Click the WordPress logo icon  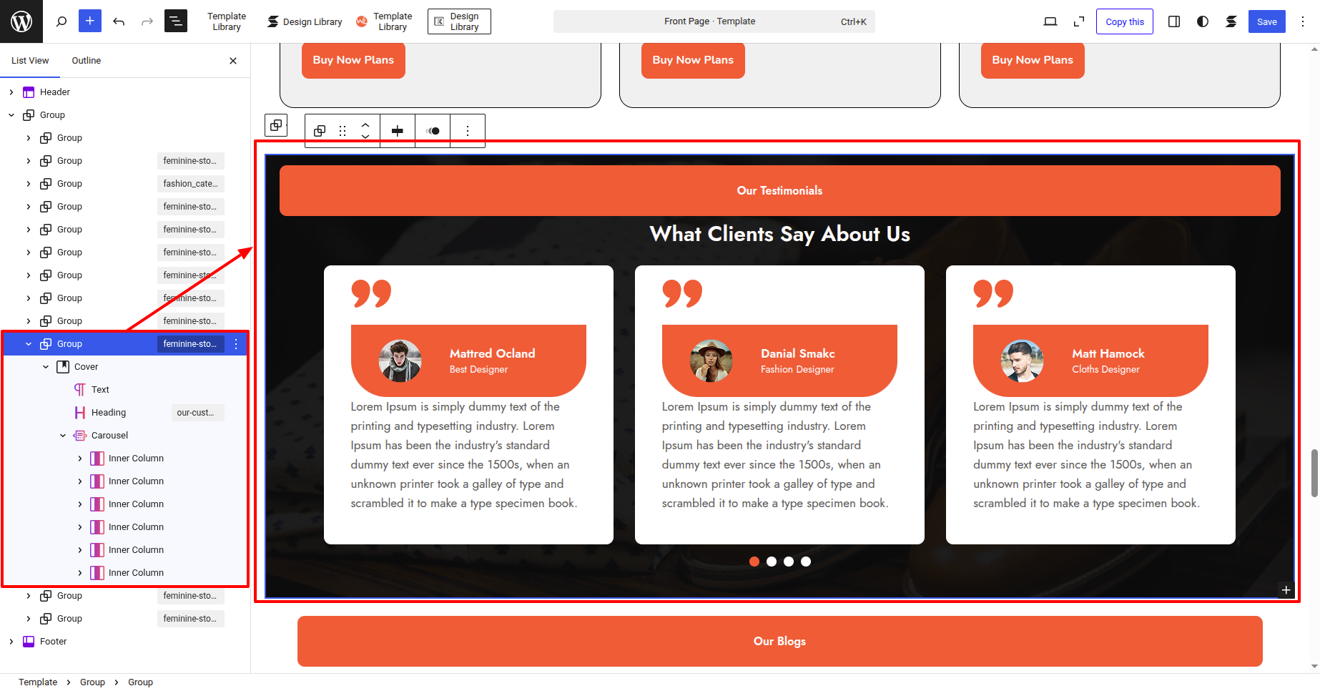click(21, 21)
